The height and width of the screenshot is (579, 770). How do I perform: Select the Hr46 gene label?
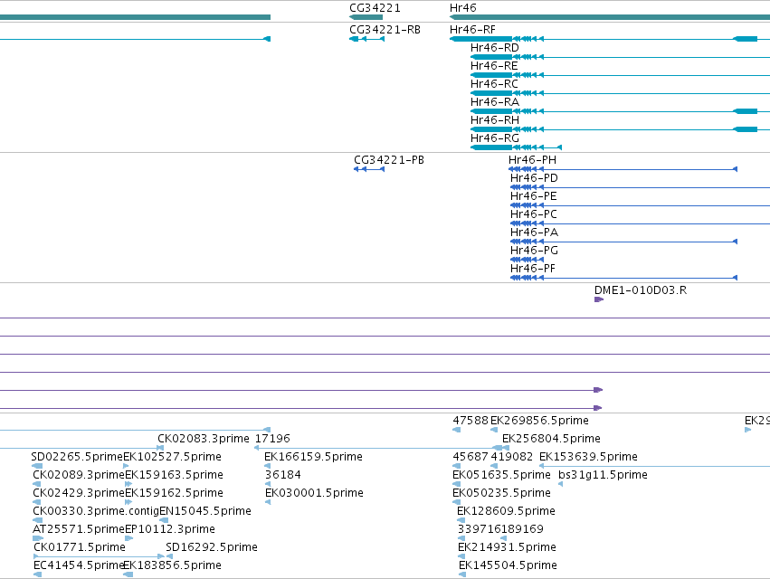coord(462,8)
